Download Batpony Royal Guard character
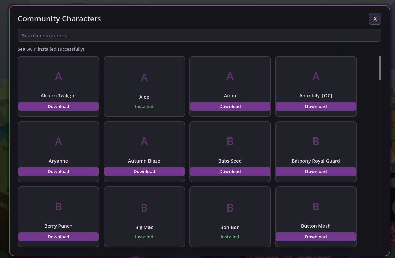The width and height of the screenshot is (395, 258). (x=316, y=171)
